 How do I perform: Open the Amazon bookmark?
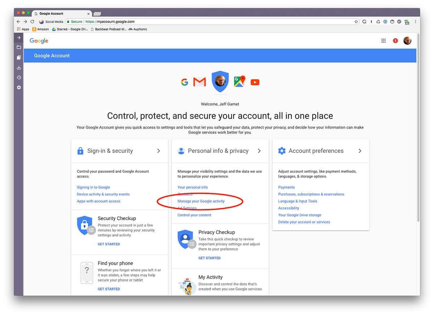(x=41, y=29)
